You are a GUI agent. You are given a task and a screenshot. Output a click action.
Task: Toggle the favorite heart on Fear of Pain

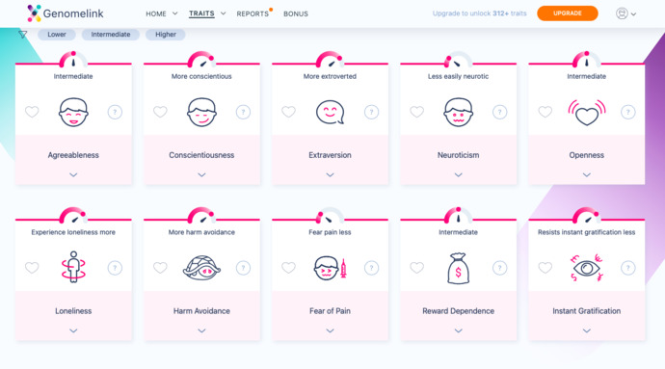[288, 268]
